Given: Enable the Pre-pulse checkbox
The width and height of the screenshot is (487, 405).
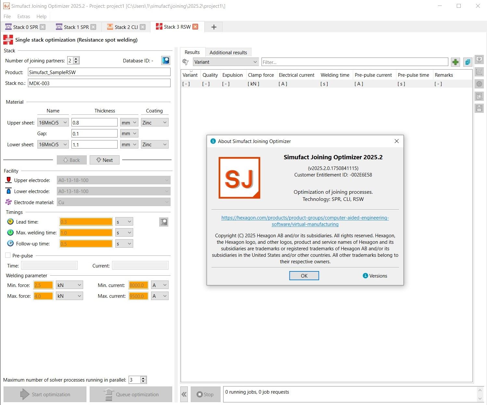Looking at the screenshot, I should pos(8,255).
